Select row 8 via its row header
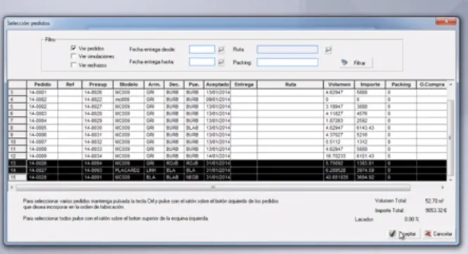This screenshot has height=254, width=468. click(x=18, y=128)
